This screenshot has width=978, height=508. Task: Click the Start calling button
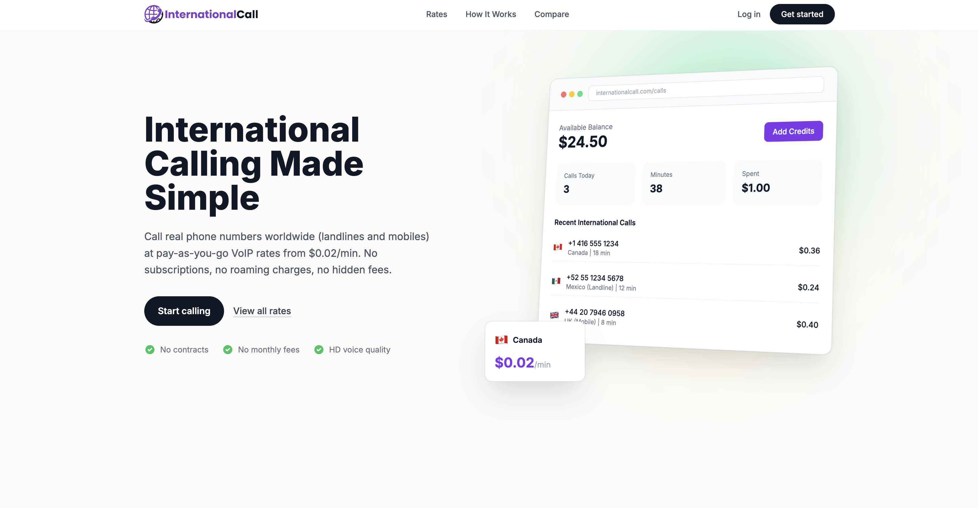coord(184,311)
